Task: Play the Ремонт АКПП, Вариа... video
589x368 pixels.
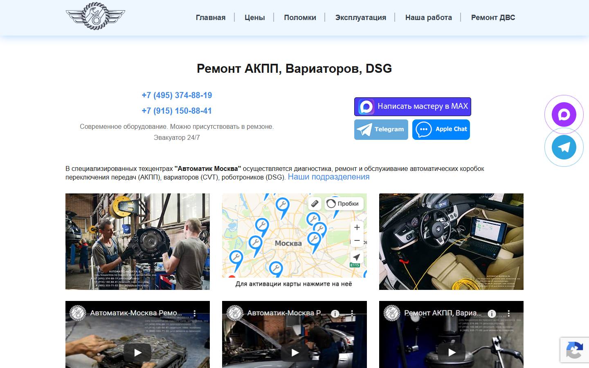Action: pyautogui.click(x=452, y=352)
